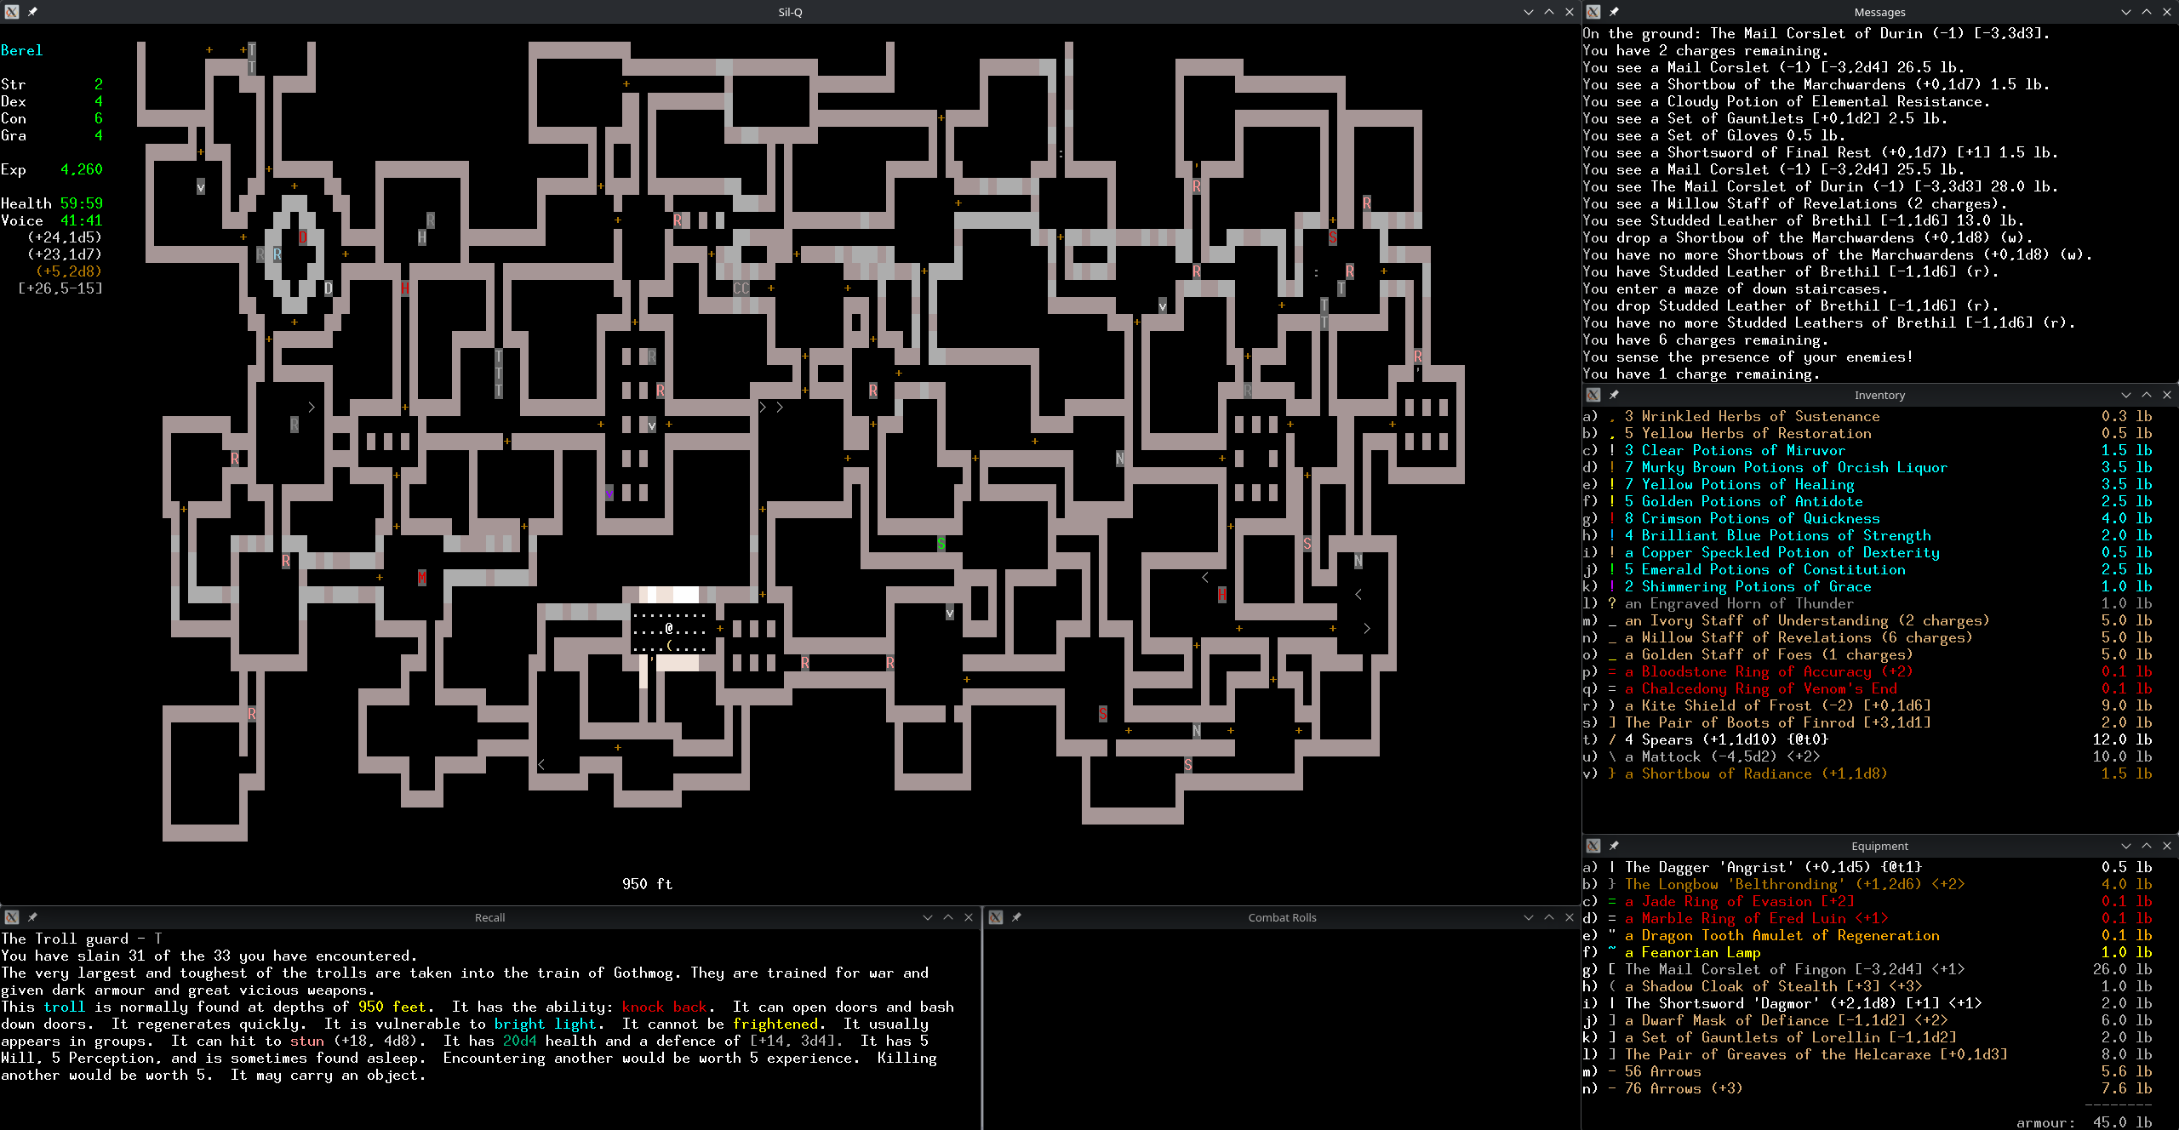Toggle the pin on the Recall window

(x=32, y=917)
